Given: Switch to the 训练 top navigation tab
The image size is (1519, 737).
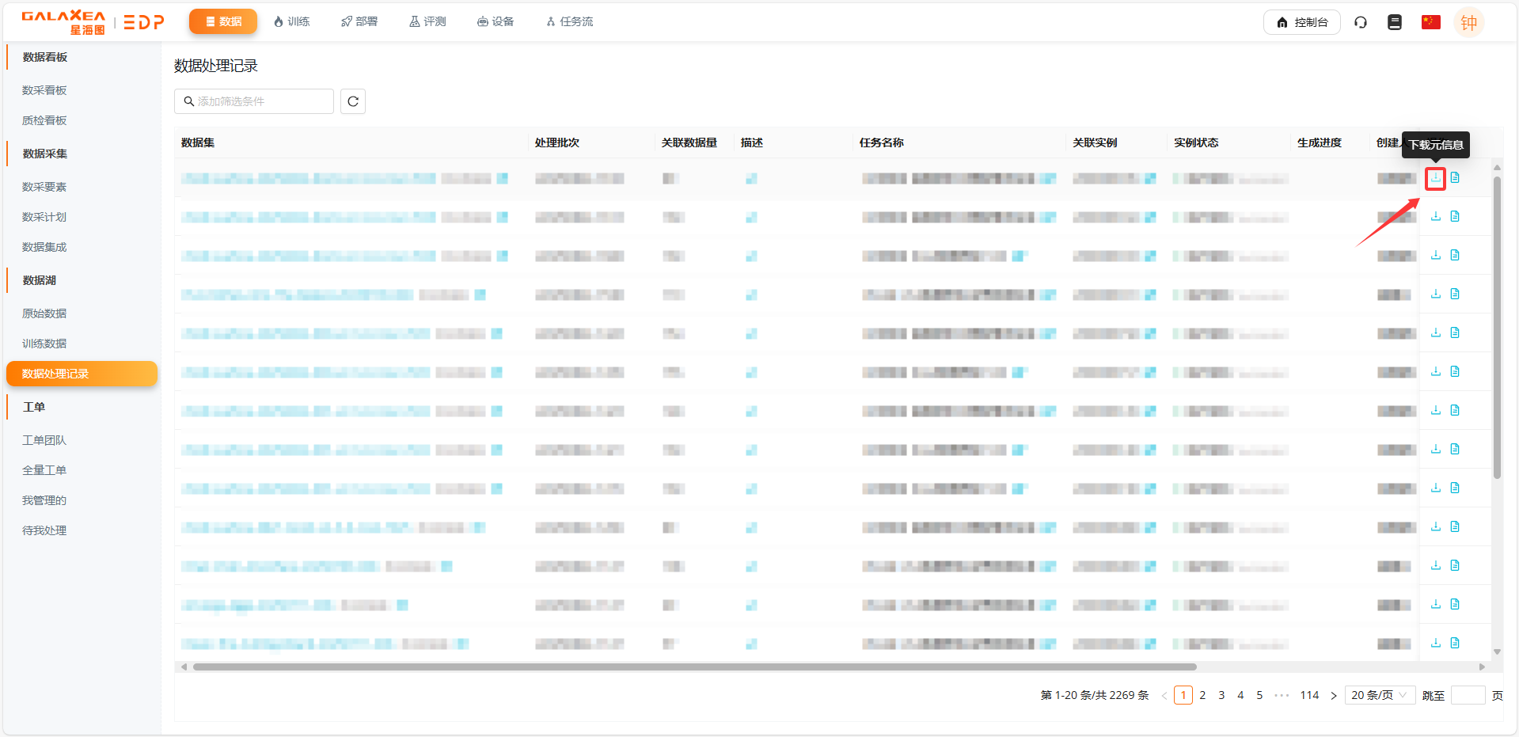Looking at the screenshot, I should click(291, 21).
